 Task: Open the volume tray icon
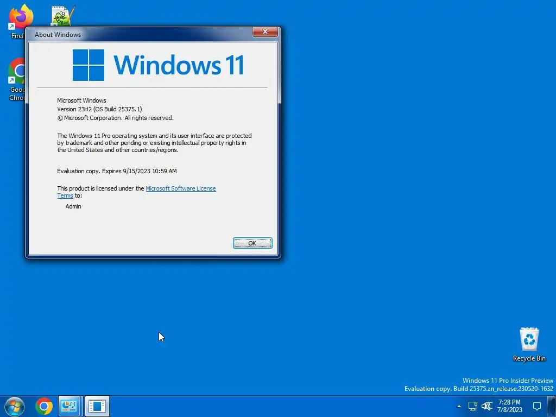click(x=487, y=406)
